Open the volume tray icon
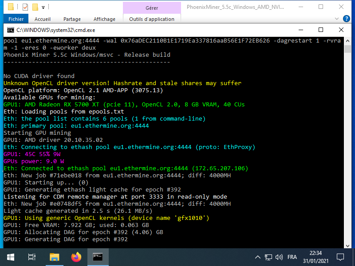This screenshot has height=266, width=355. point(279,257)
